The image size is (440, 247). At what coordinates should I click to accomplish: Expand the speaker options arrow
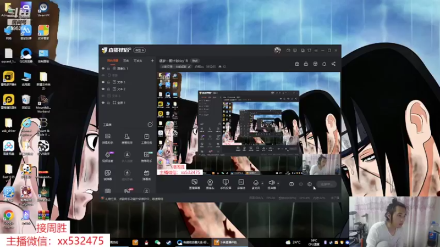pos(278,183)
